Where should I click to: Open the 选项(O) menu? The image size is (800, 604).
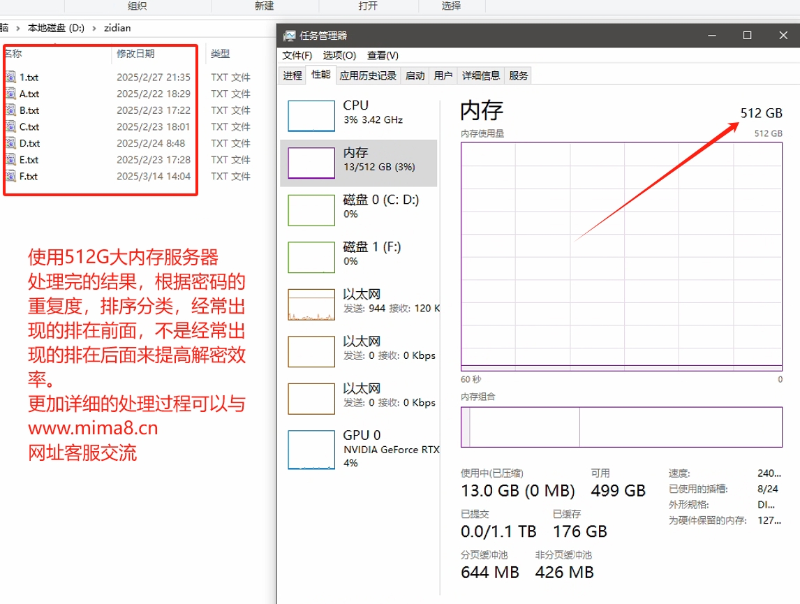coord(338,55)
